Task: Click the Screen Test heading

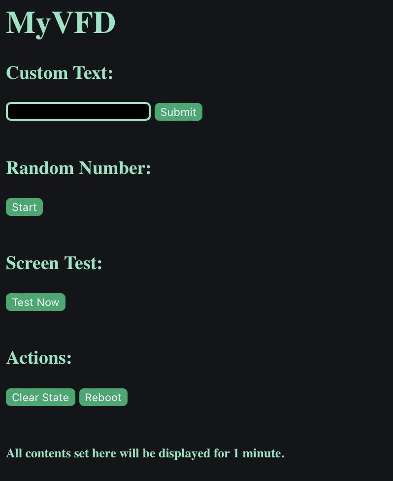Action: coord(54,263)
